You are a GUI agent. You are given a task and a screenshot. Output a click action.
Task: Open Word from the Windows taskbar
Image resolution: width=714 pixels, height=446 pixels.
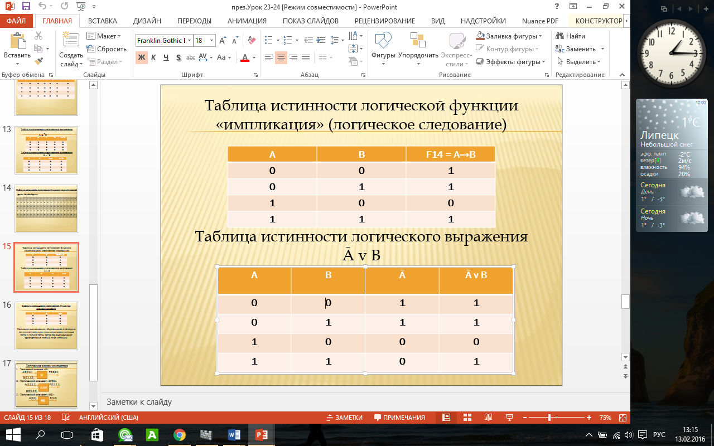point(234,434)
